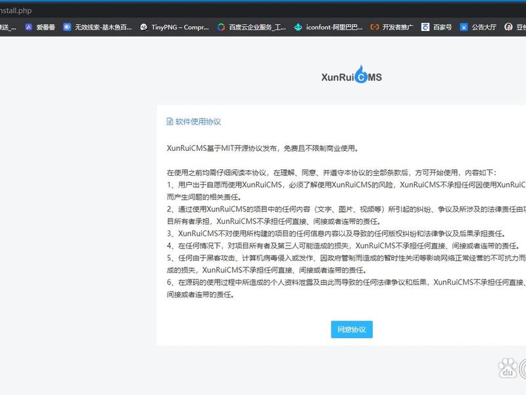Click the 百度云 colorful hexagon favicon

tap(221, 27)
